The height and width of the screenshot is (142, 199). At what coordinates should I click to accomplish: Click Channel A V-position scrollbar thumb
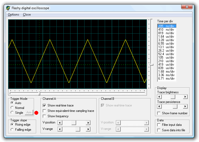click(x=74, y=123)
